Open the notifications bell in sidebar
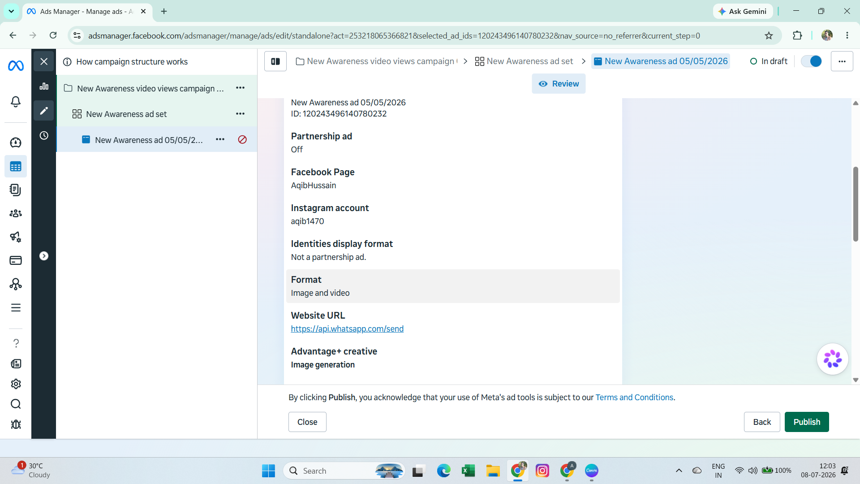 click(16, 102)
